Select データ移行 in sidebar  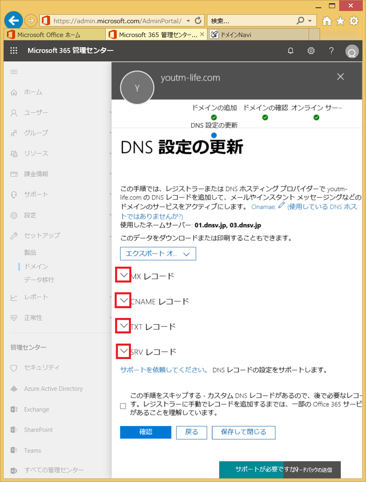point(39,280)
